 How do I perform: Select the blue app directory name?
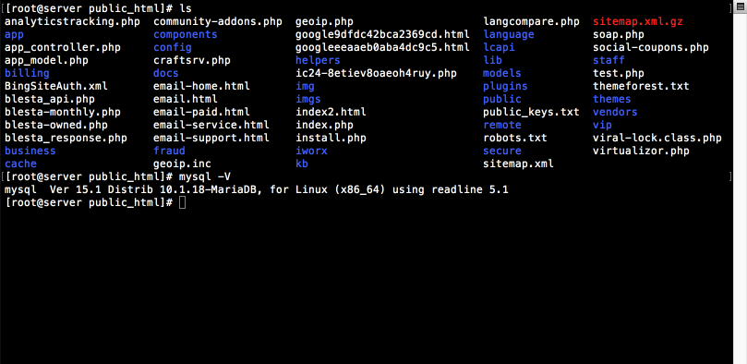14,35
